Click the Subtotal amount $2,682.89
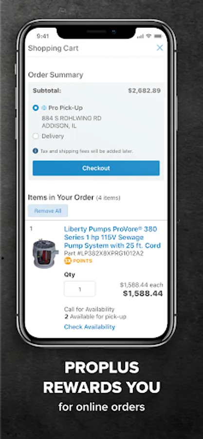Viewport: 203px width, 439px height. click(145, 91)
